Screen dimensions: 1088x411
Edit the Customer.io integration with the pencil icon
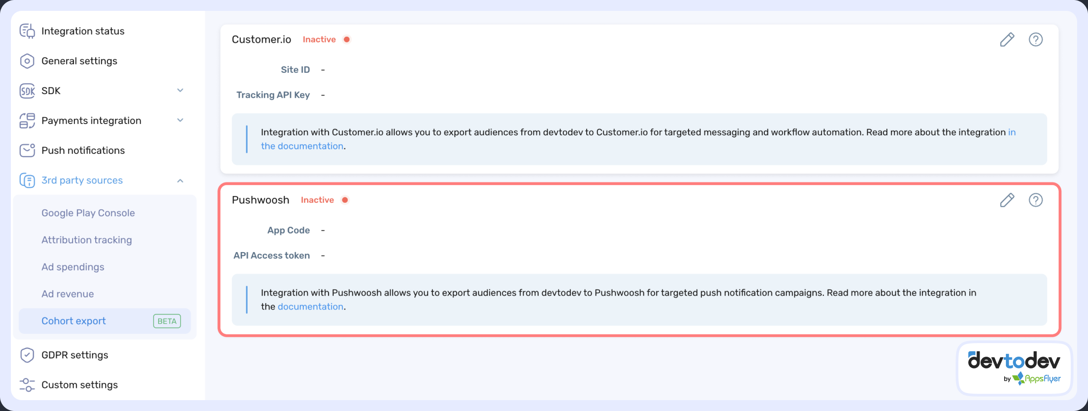(1007, 39)
